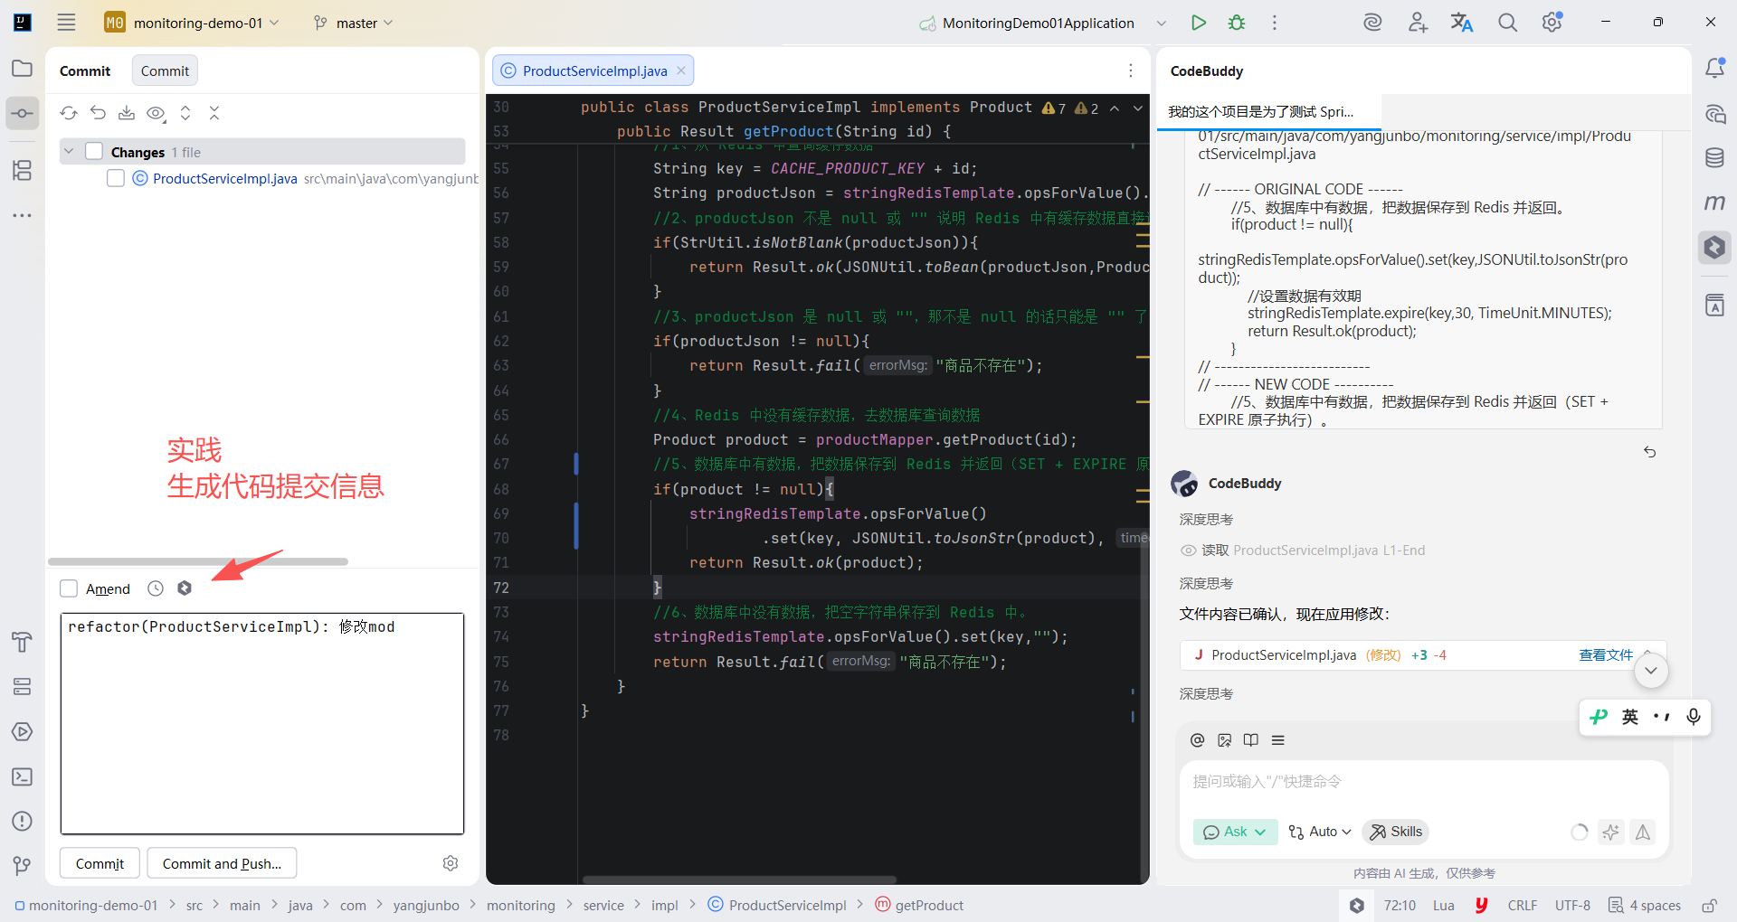Viewport: 1737px width, 922px height.
Task: Open the Maven tool window
Action: point(1714,202)
